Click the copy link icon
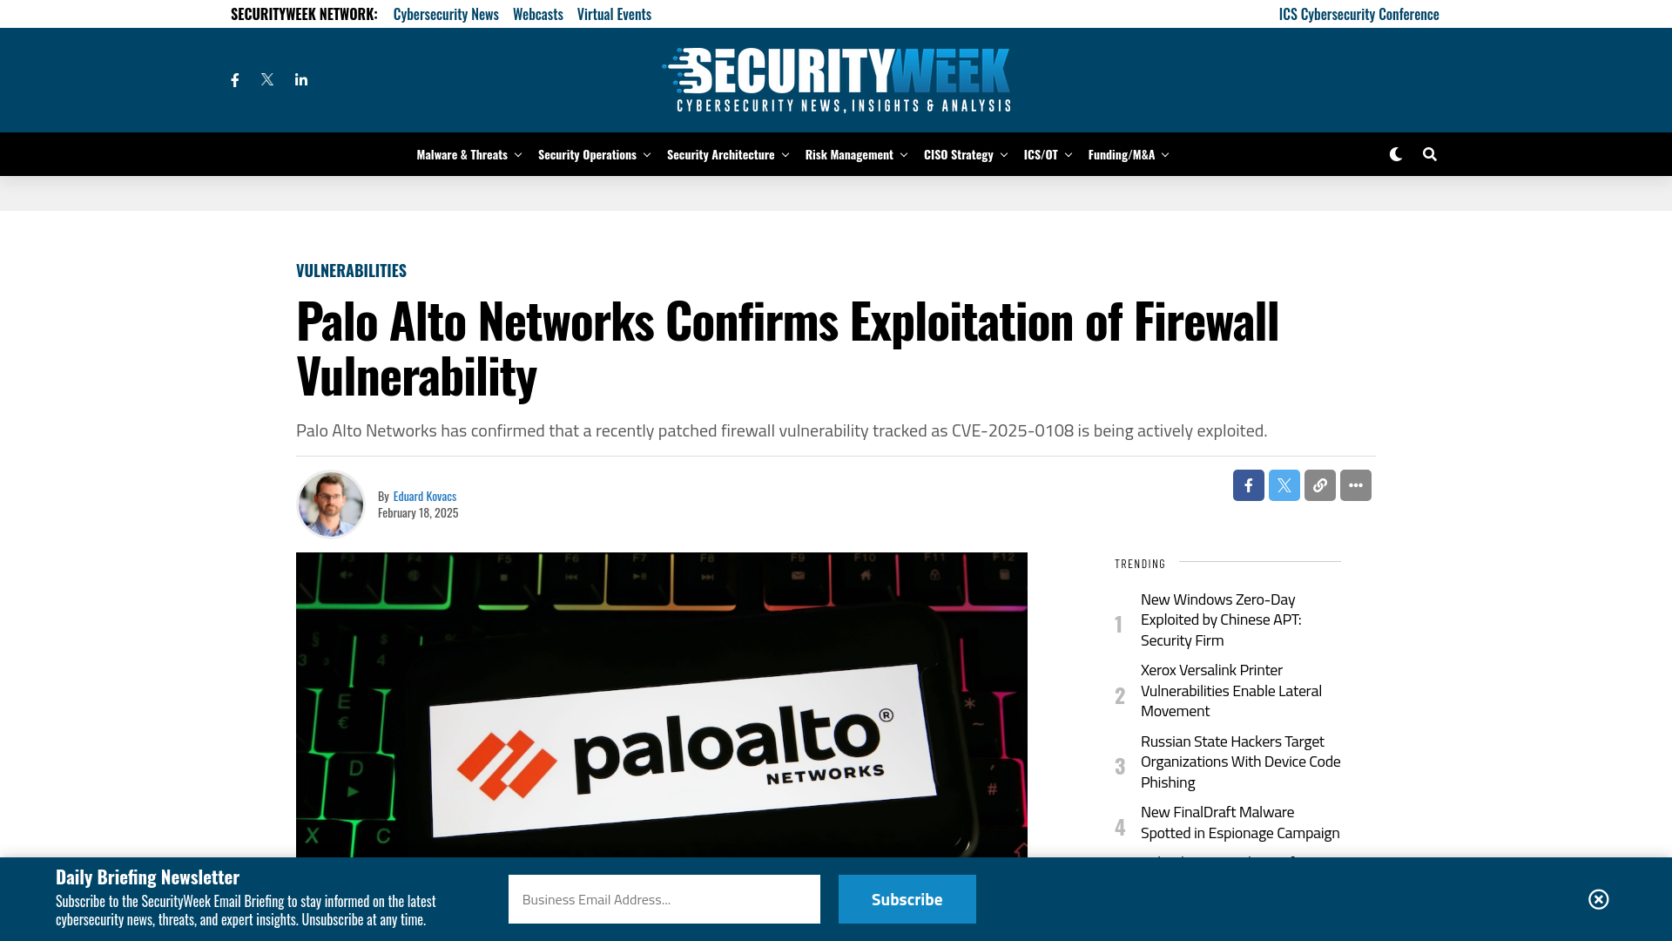The image size is (1672, 941). point(1319,484)
